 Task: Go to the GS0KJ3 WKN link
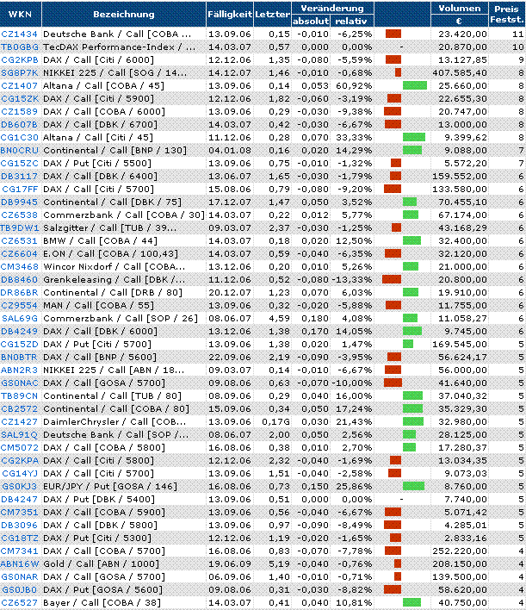pyautogui.click(x=20, y=486)
